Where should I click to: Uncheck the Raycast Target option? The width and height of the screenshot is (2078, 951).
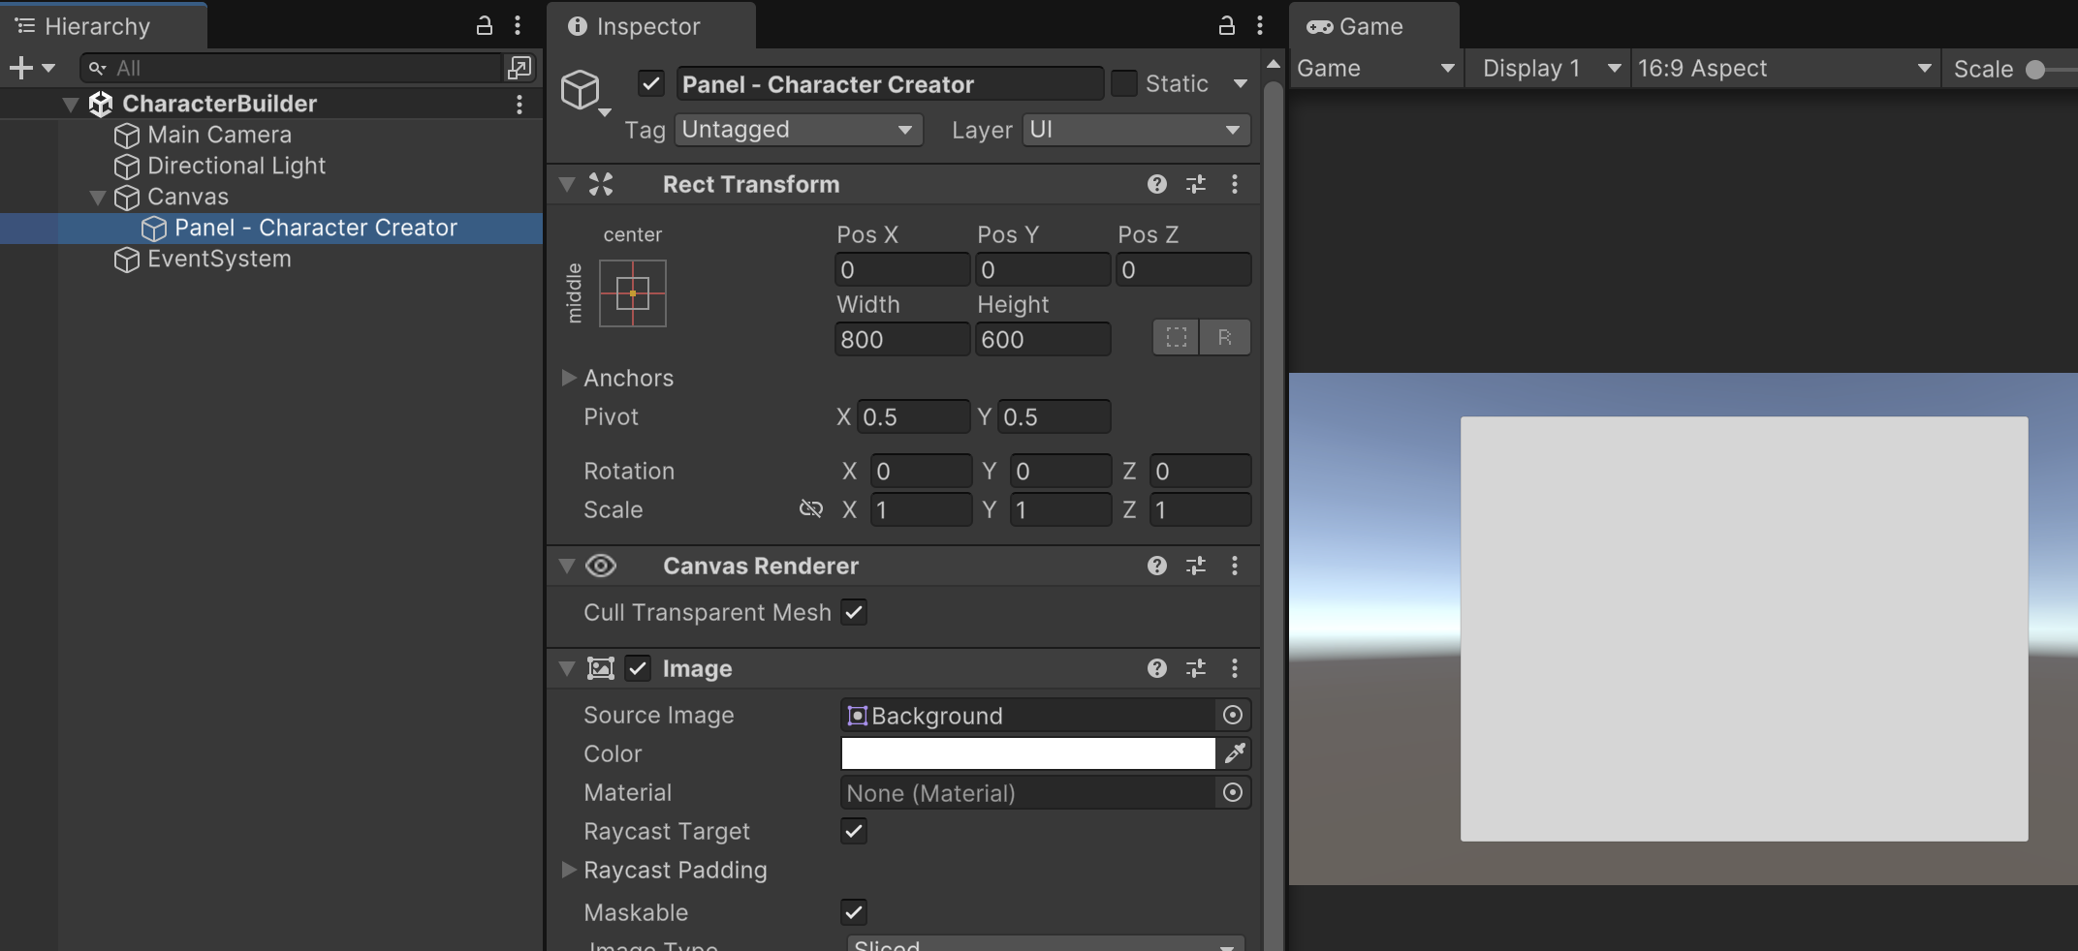pos(853,831)
